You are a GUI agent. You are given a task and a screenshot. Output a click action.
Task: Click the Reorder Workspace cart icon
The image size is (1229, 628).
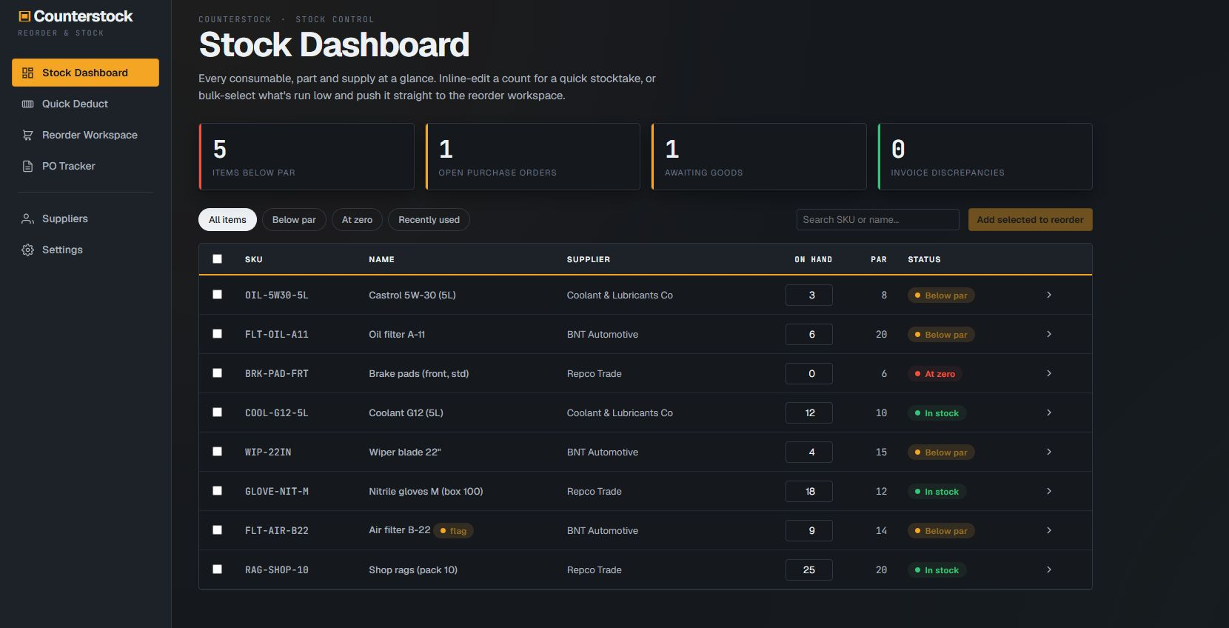tap(27, 135)
